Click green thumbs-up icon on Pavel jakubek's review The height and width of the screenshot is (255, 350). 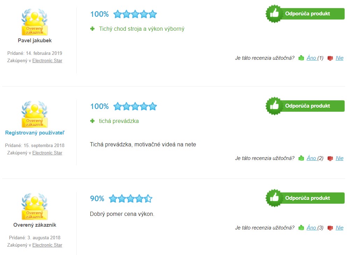[301, 58]
